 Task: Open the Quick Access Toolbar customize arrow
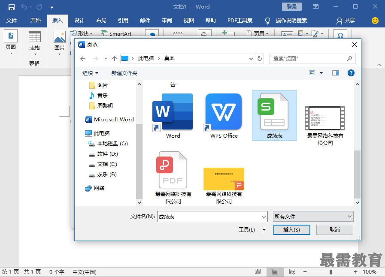click(x=52, y=7)
